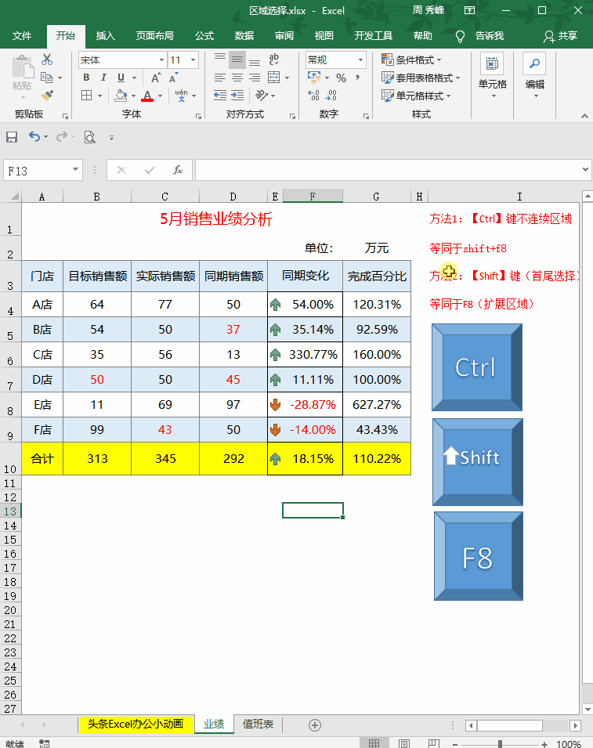
Task: Add new sheet with plus button
Action: pos(315,725)
